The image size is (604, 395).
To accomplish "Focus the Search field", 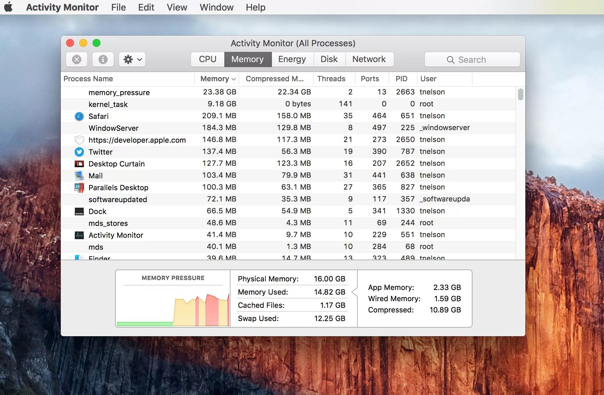I will pos(472,59).
